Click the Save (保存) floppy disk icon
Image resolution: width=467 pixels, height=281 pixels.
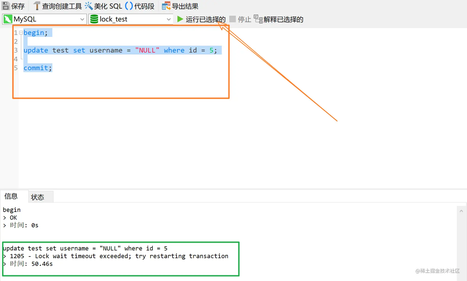(6, 6)
